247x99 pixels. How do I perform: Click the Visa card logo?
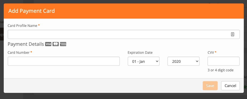click(x=48, y=44)
